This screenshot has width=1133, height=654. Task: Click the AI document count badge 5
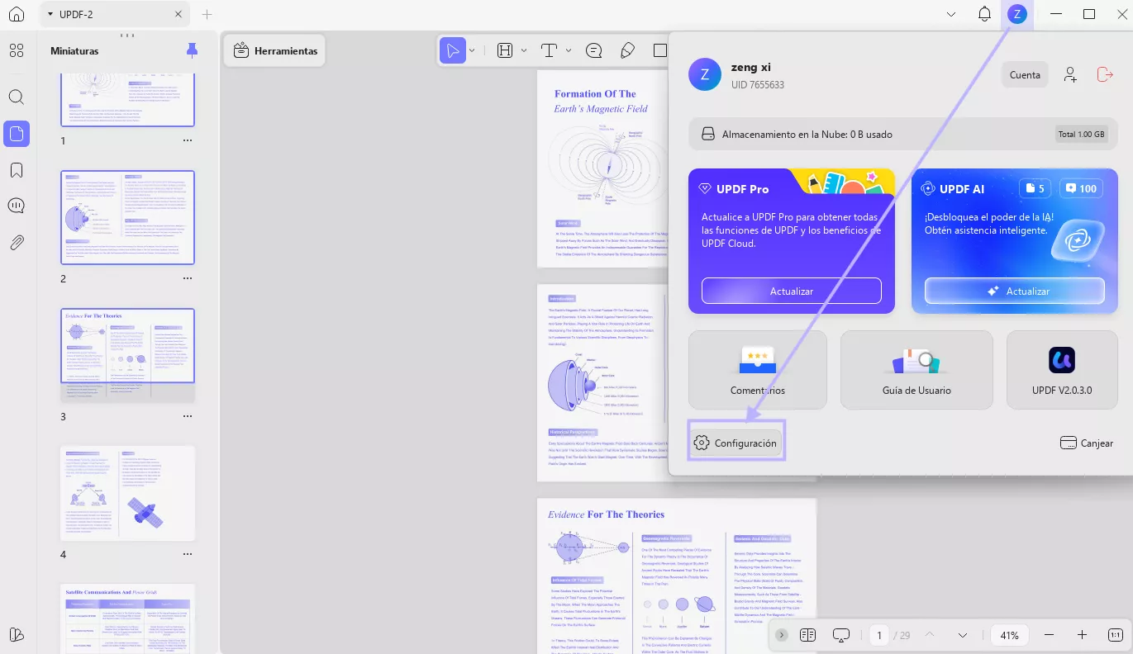coord(1035,188)
